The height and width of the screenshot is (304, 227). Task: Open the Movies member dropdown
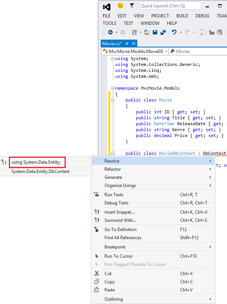click(197, 51)
